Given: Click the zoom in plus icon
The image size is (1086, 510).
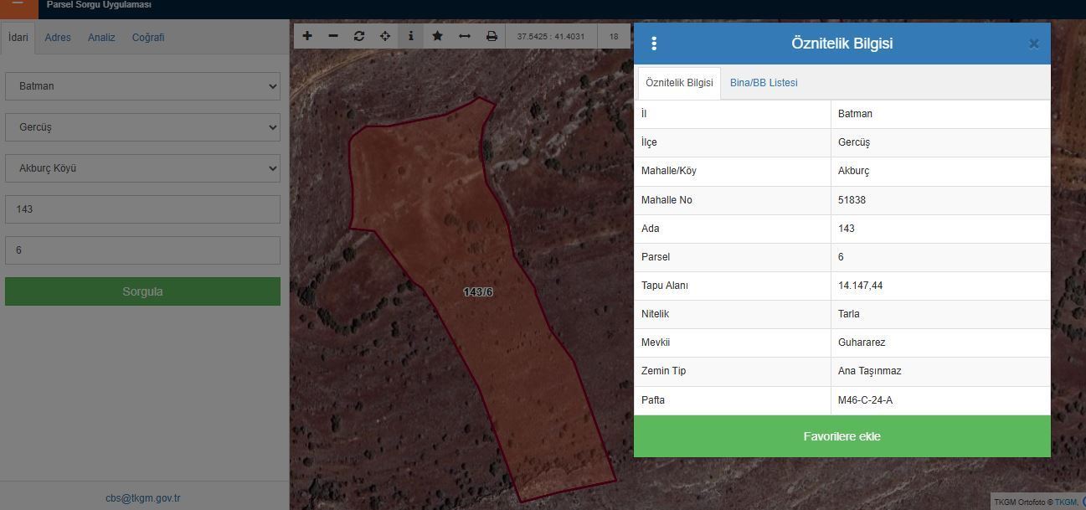Looking at the screenshot, I should pyautogui.click(x=307, y=36).
